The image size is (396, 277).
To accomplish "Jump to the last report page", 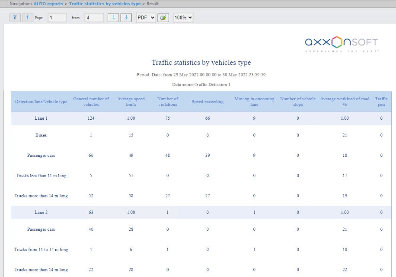I will coord(126,18).
